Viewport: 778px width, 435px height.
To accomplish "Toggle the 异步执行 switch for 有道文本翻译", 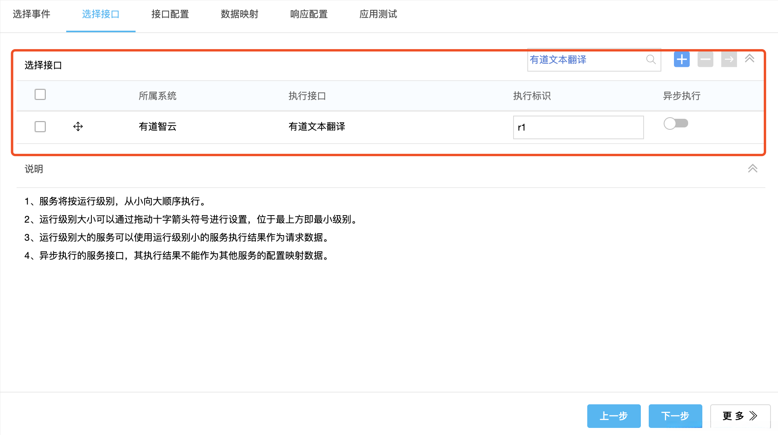I will [676, 123].
